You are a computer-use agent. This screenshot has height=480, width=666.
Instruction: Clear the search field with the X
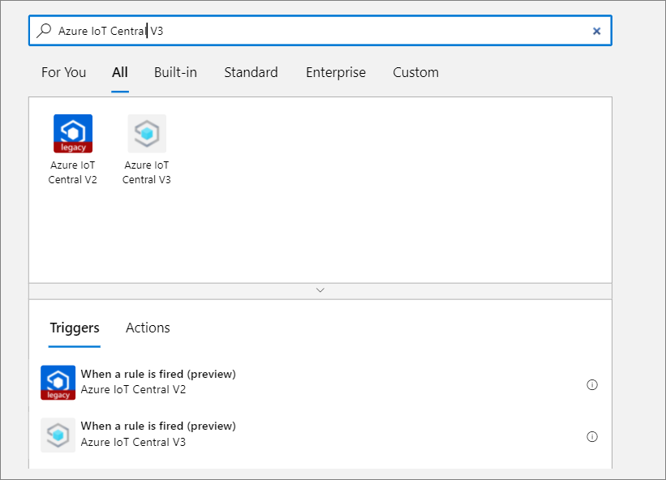click(597, 30)
